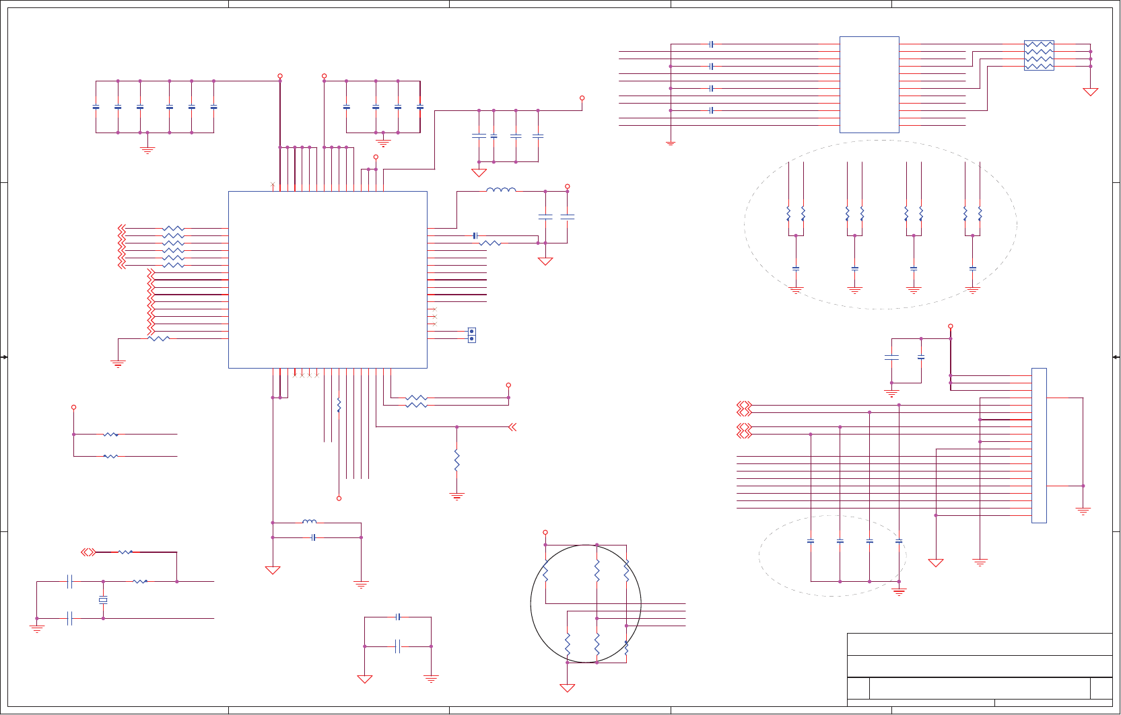Image resolution: width=1121 pixels, height=715 pixels.
Task: Select the large central IC block
Action: [328, 280]
